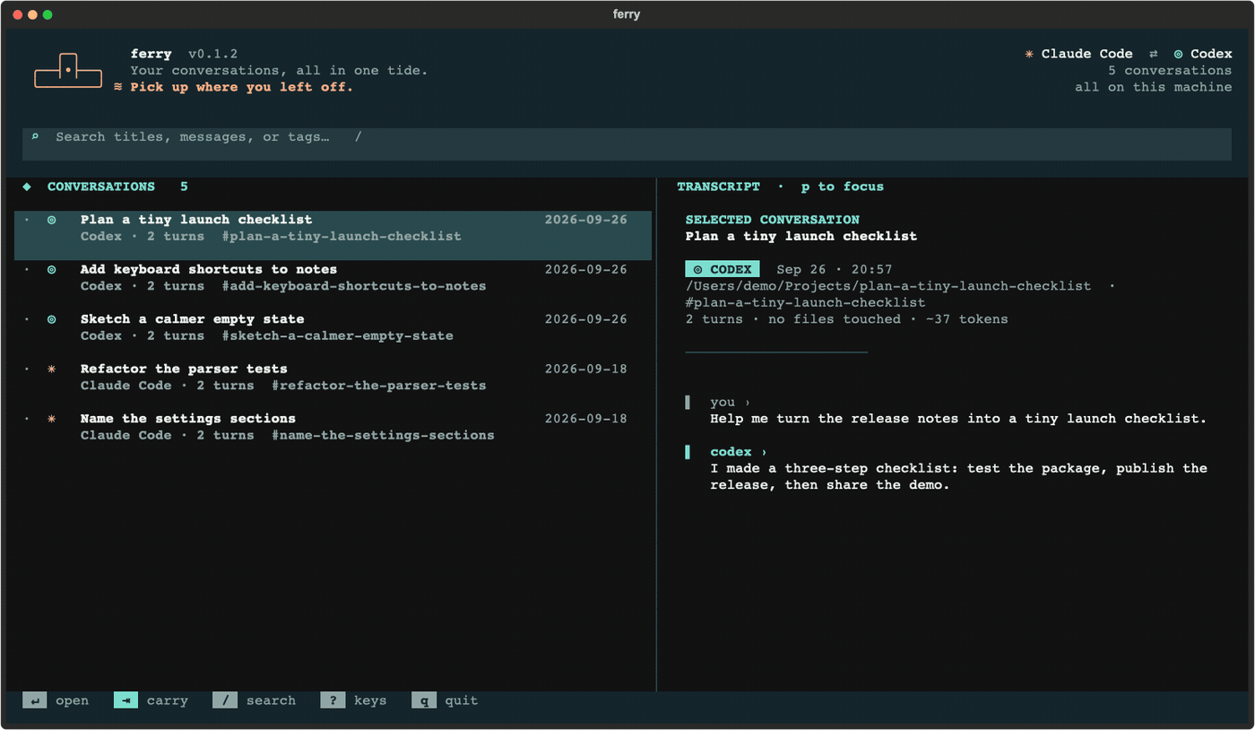Click the tag '#sketch-a-calmer-empty-state'

coord(337,336)
